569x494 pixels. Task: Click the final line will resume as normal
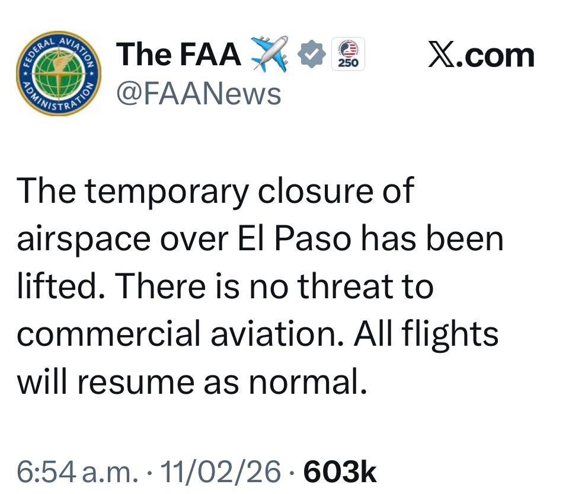click(x=188, y=382)
